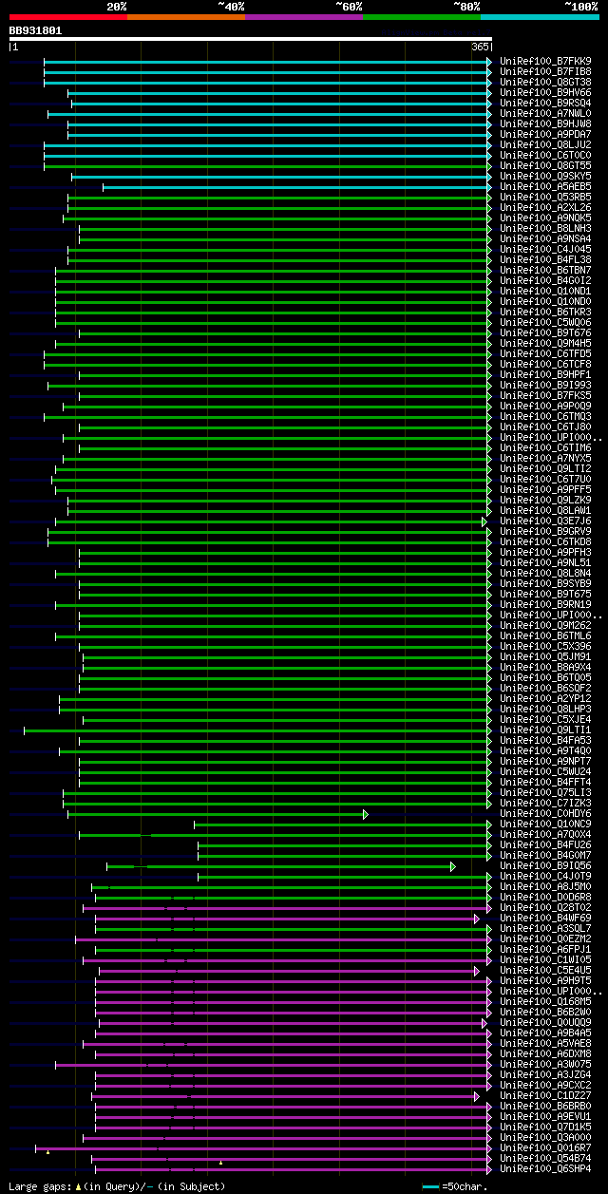
Task: Open the UniRef100_B8LNH3 entry
Action: coord(545,229)
